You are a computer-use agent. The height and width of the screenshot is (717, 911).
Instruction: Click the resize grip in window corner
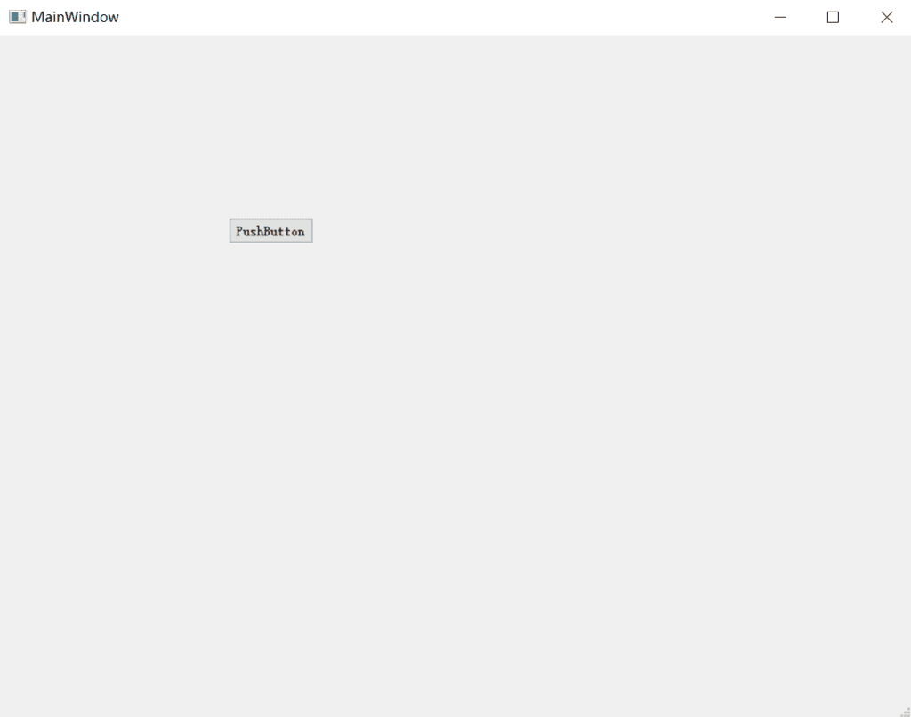[x=905, y=711]
